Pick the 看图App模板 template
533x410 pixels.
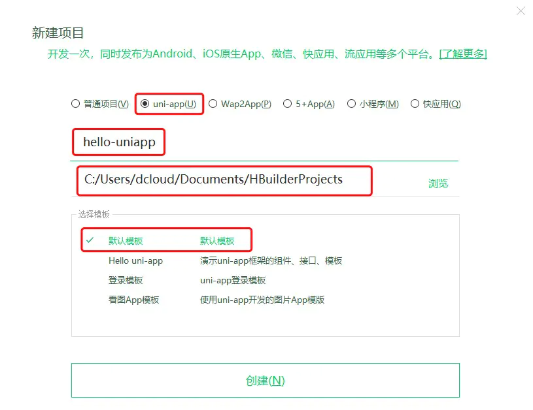133,300
